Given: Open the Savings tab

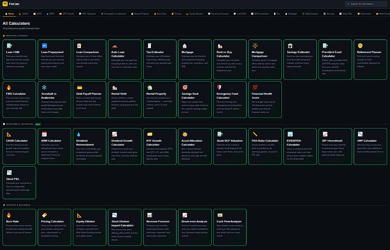Looking at the screenshot, I should coord(328,14).
